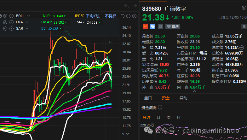Open the MID 26.848 value dropdown

[65, 16]
